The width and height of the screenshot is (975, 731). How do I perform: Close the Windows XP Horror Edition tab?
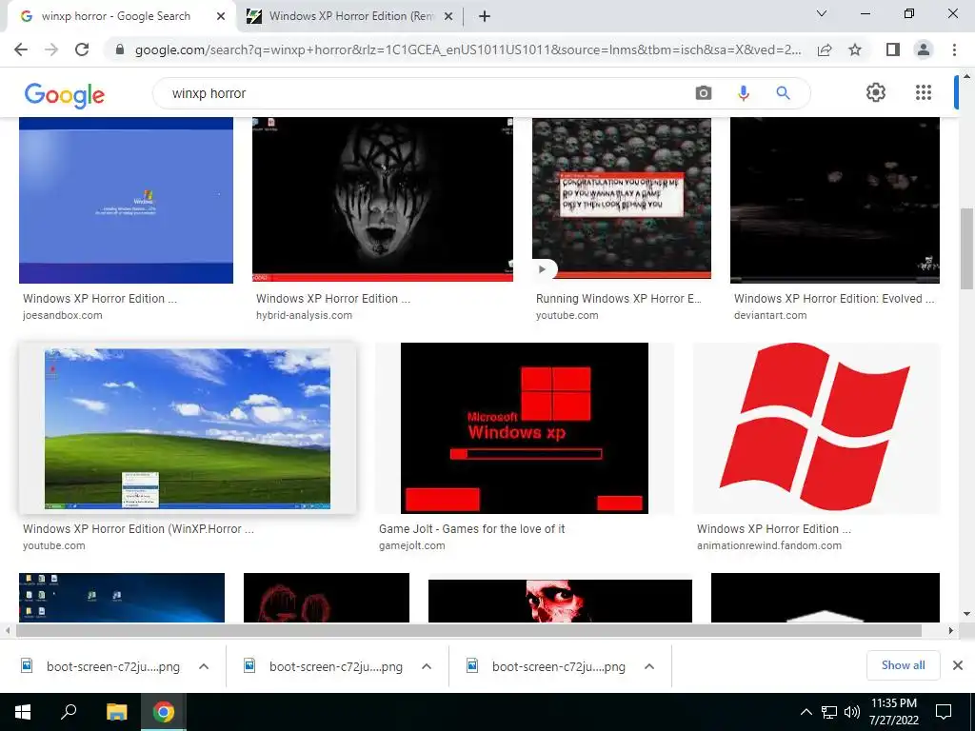(x=448, y=16)
